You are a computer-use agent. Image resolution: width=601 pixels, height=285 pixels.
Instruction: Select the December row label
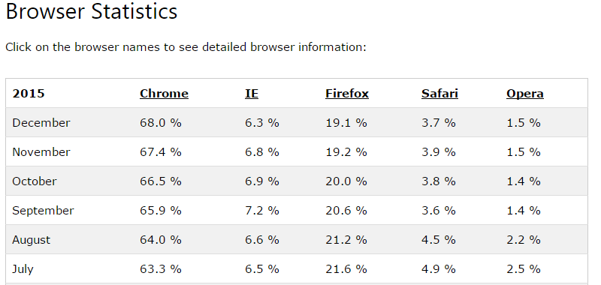click(x=41, y=123)
